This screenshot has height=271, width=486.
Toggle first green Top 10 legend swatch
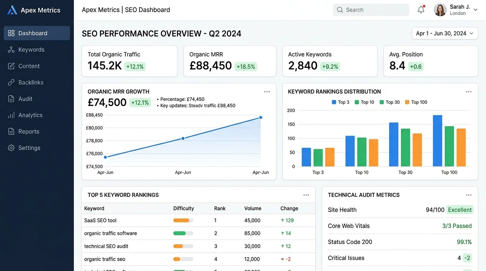click(357, 102)
